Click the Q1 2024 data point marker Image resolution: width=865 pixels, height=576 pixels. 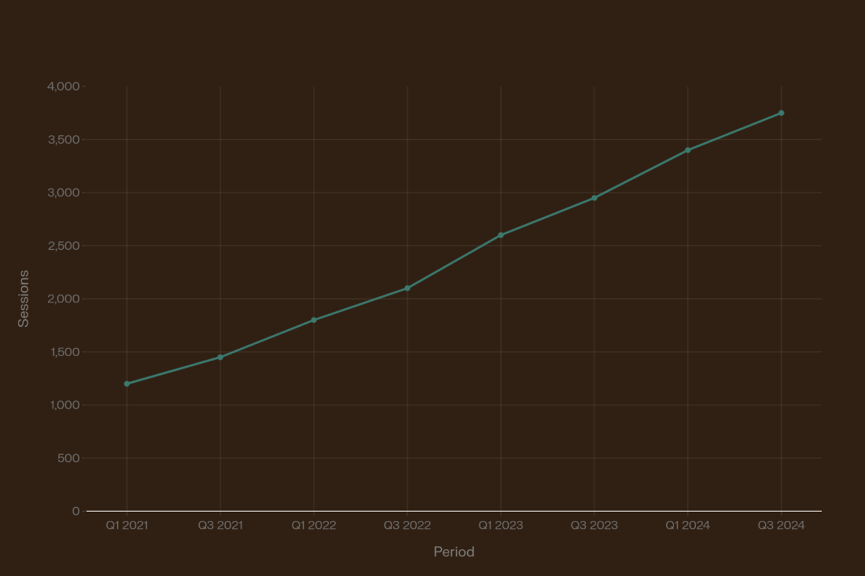688,150
